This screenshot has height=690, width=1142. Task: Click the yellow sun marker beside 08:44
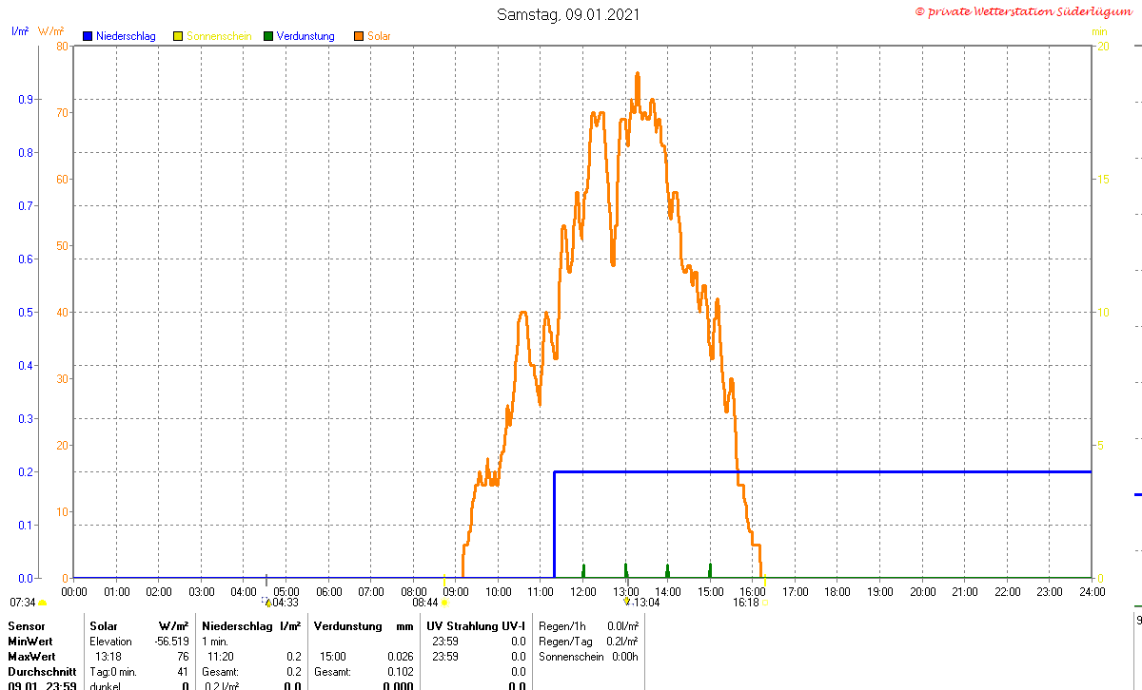click(x=443, y=602)
